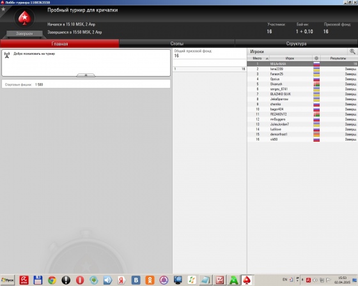This screenshot has width=358, height=286.
Task: Click the Завершен status button
Action: [x=24, y=34]
